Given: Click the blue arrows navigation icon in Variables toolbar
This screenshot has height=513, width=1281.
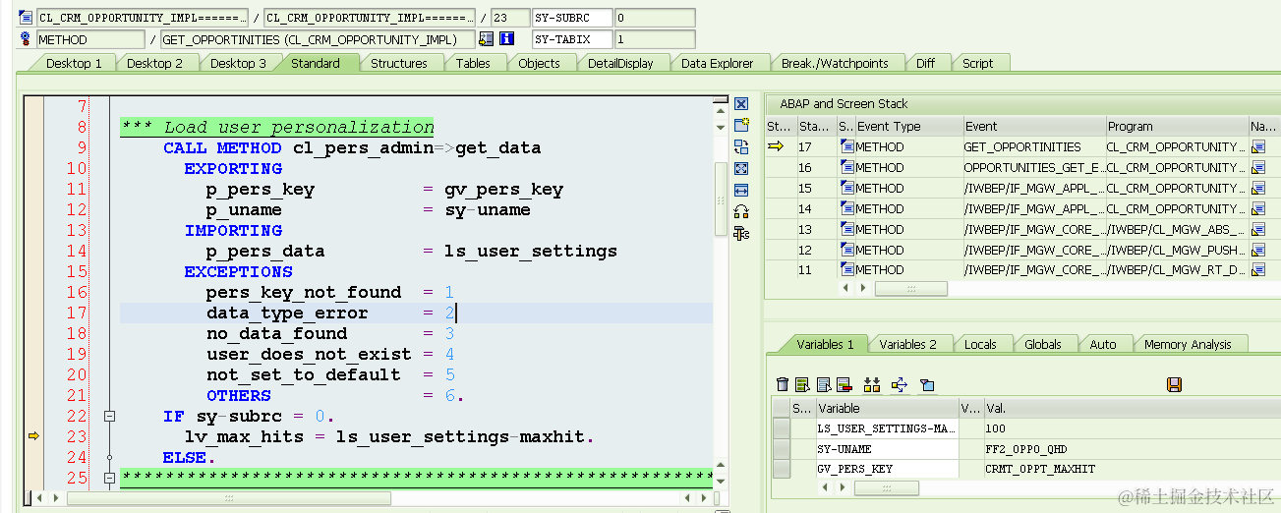Looking at the screenshot, I should click(x=899, y=384).
